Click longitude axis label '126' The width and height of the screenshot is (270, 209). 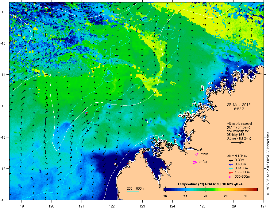(x=233, y=206)
